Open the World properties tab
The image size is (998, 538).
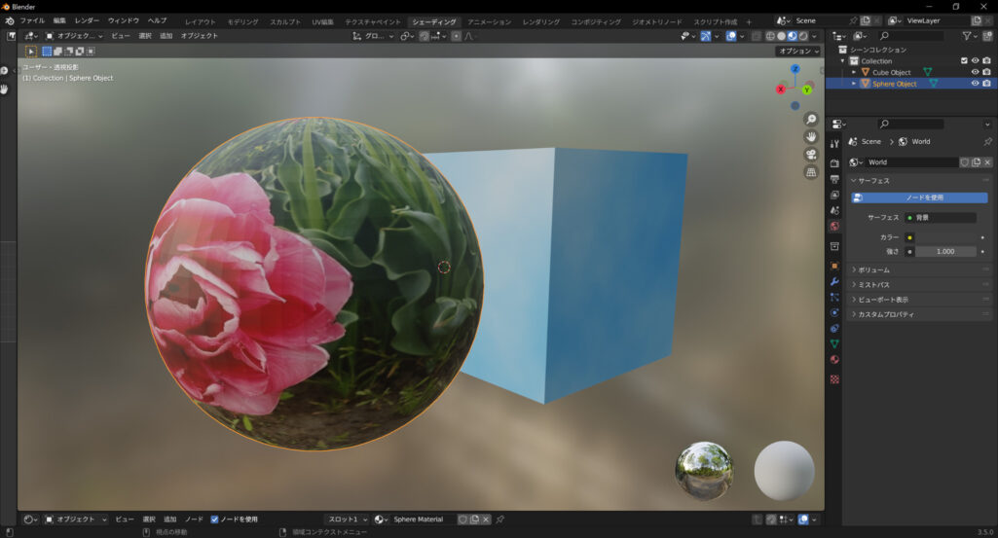pyautogui.click(x=834, y=226)
